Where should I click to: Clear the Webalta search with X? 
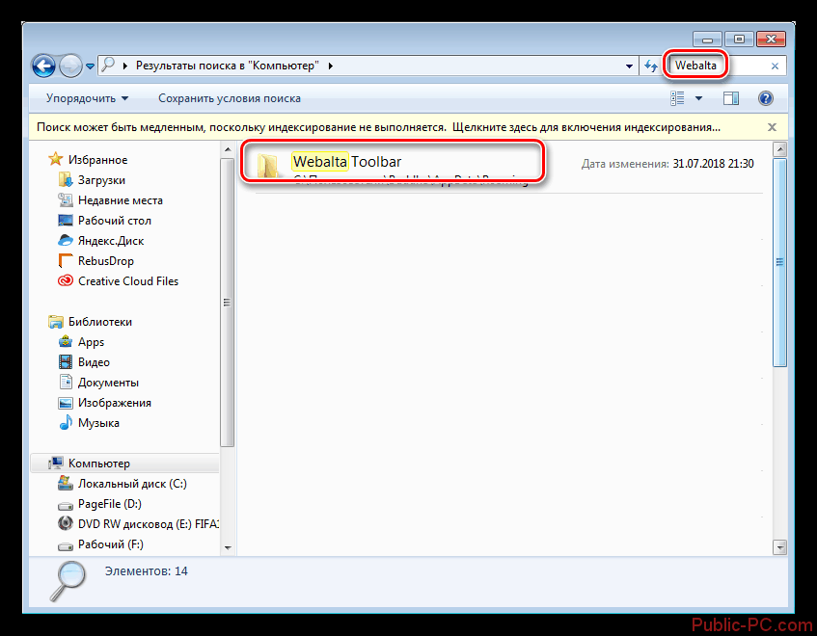point(775,66)
